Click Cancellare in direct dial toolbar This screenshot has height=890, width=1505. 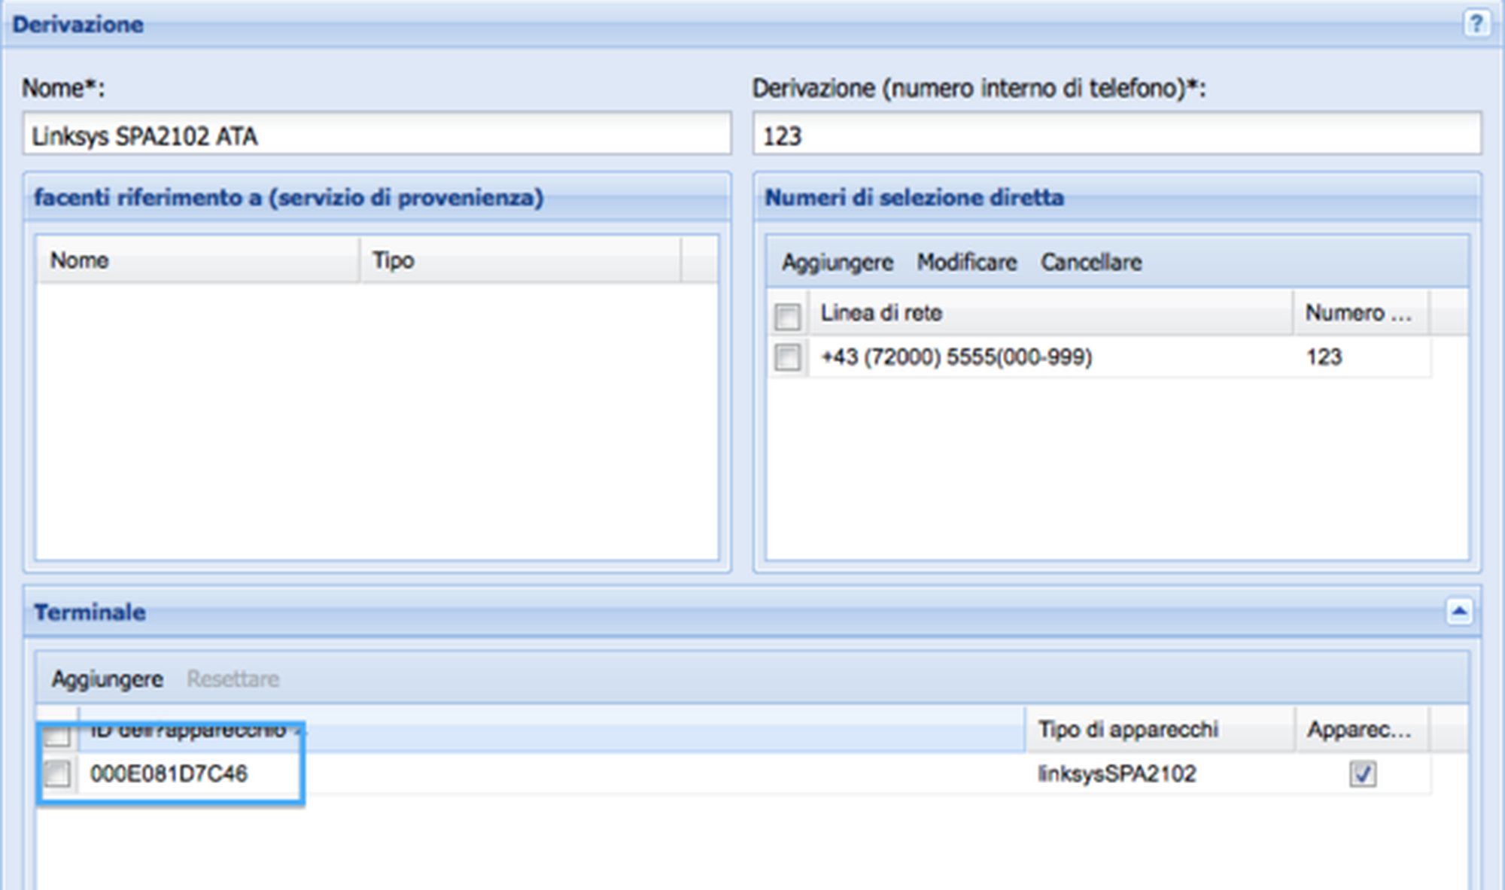click(1090, 263)
